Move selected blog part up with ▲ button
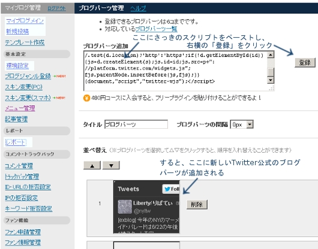 [92, 165]
